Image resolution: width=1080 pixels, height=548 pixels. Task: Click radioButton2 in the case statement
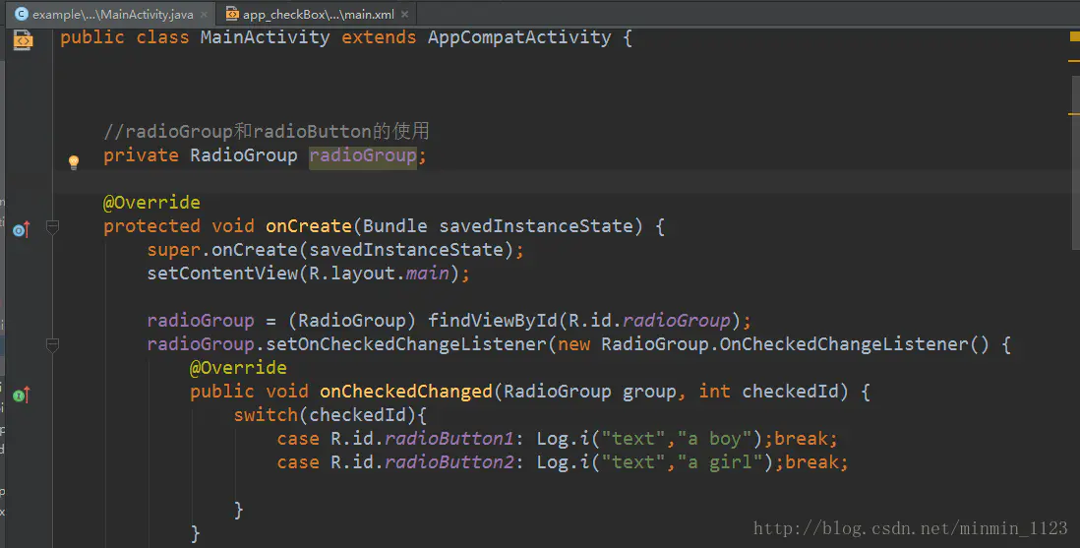pos(450,462)
